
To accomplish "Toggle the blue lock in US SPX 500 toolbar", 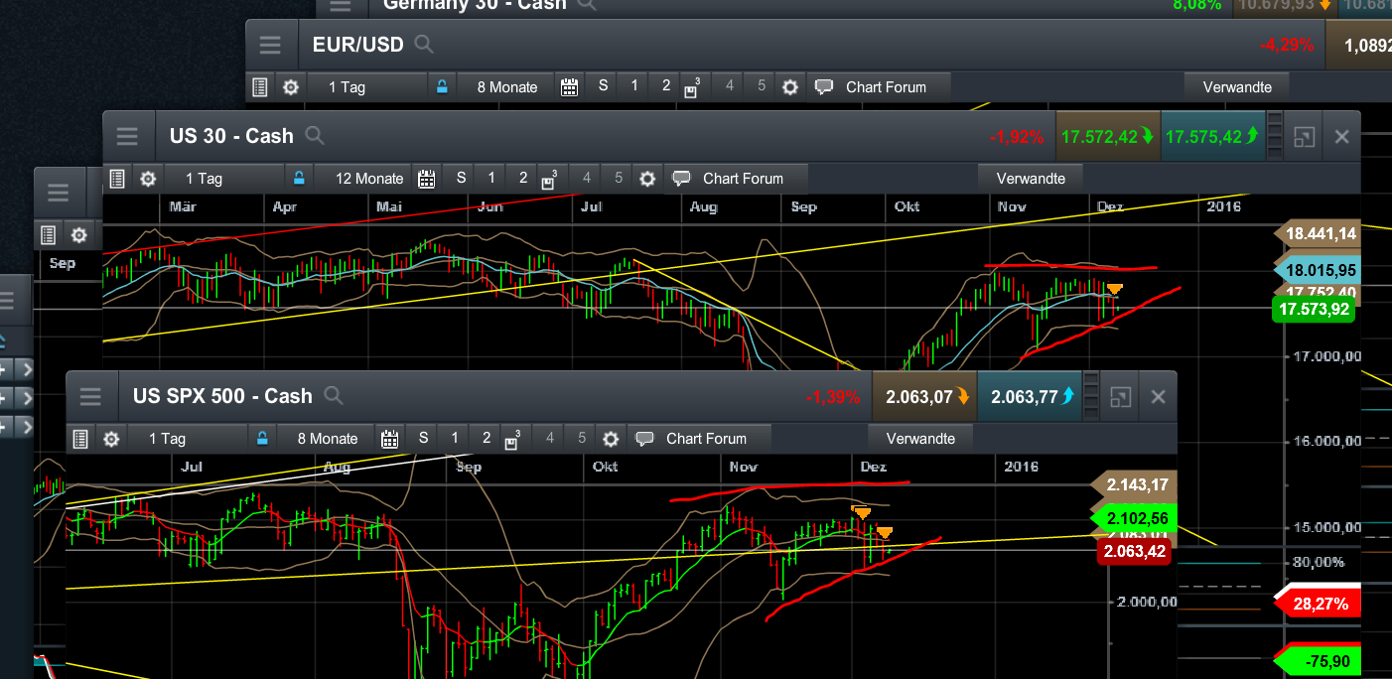I will [262, 438].
